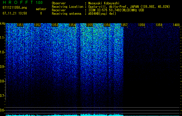
Task: Click the 'meteor' label
Action: pyautogui.click(x=41, y=9)
